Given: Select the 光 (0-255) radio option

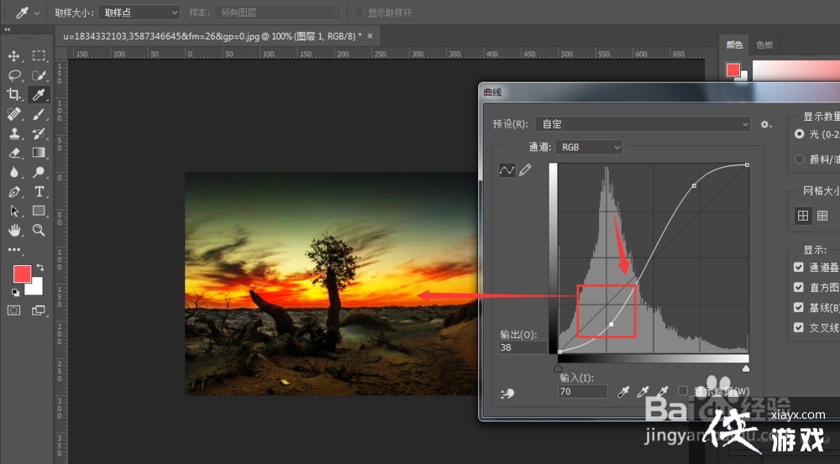Looking at the screenshot, I should (x=799, y=134).
